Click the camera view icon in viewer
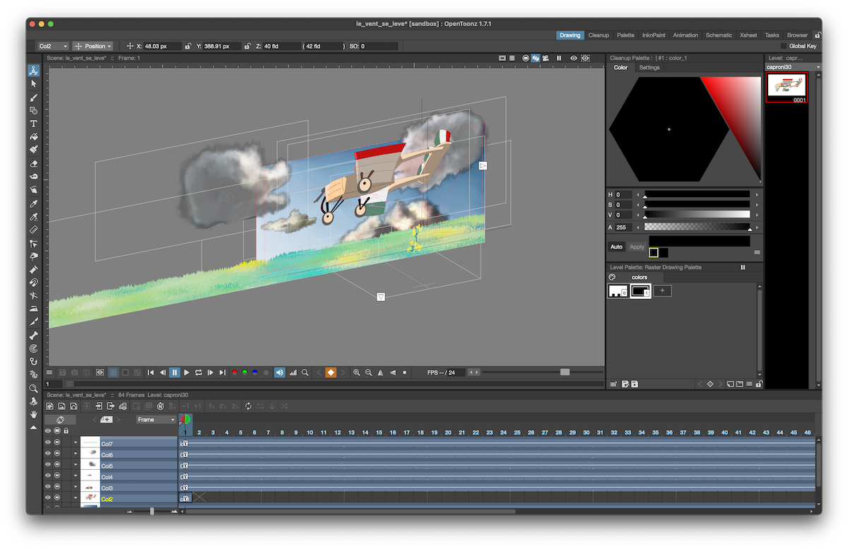Viewport: 848px width, 549px height. (x=547, y=58)
